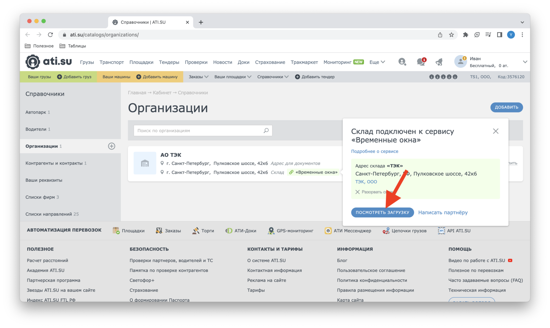Screen dimensions: 550x328
Task: Click the Написать партнёру link
Action: (x=443, y=213)
